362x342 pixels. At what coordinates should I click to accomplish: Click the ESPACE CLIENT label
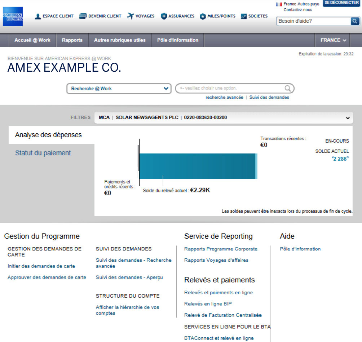coord(58,16)
